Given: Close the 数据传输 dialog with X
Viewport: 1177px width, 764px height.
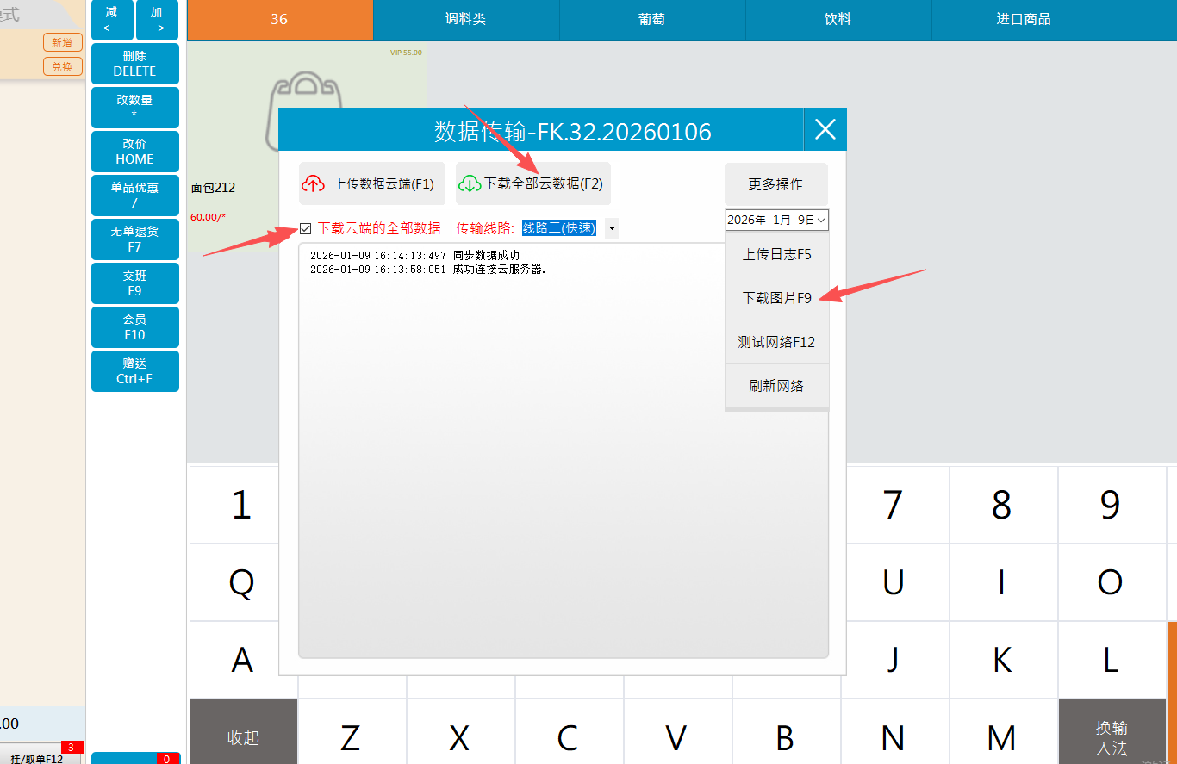Looking at the screenshot, I should (x=825, y=130).
